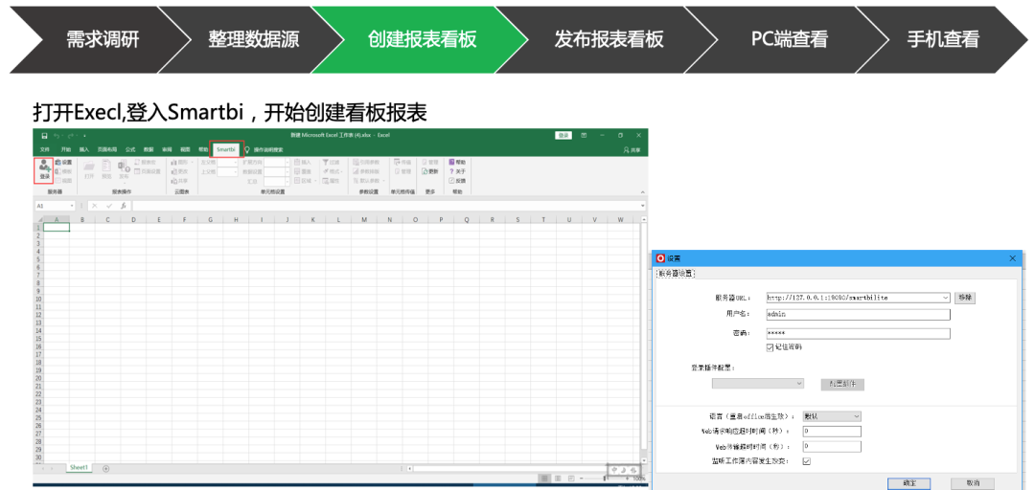
Task: Toggle the 记住密码 checkbox
Action: [770, 347]
